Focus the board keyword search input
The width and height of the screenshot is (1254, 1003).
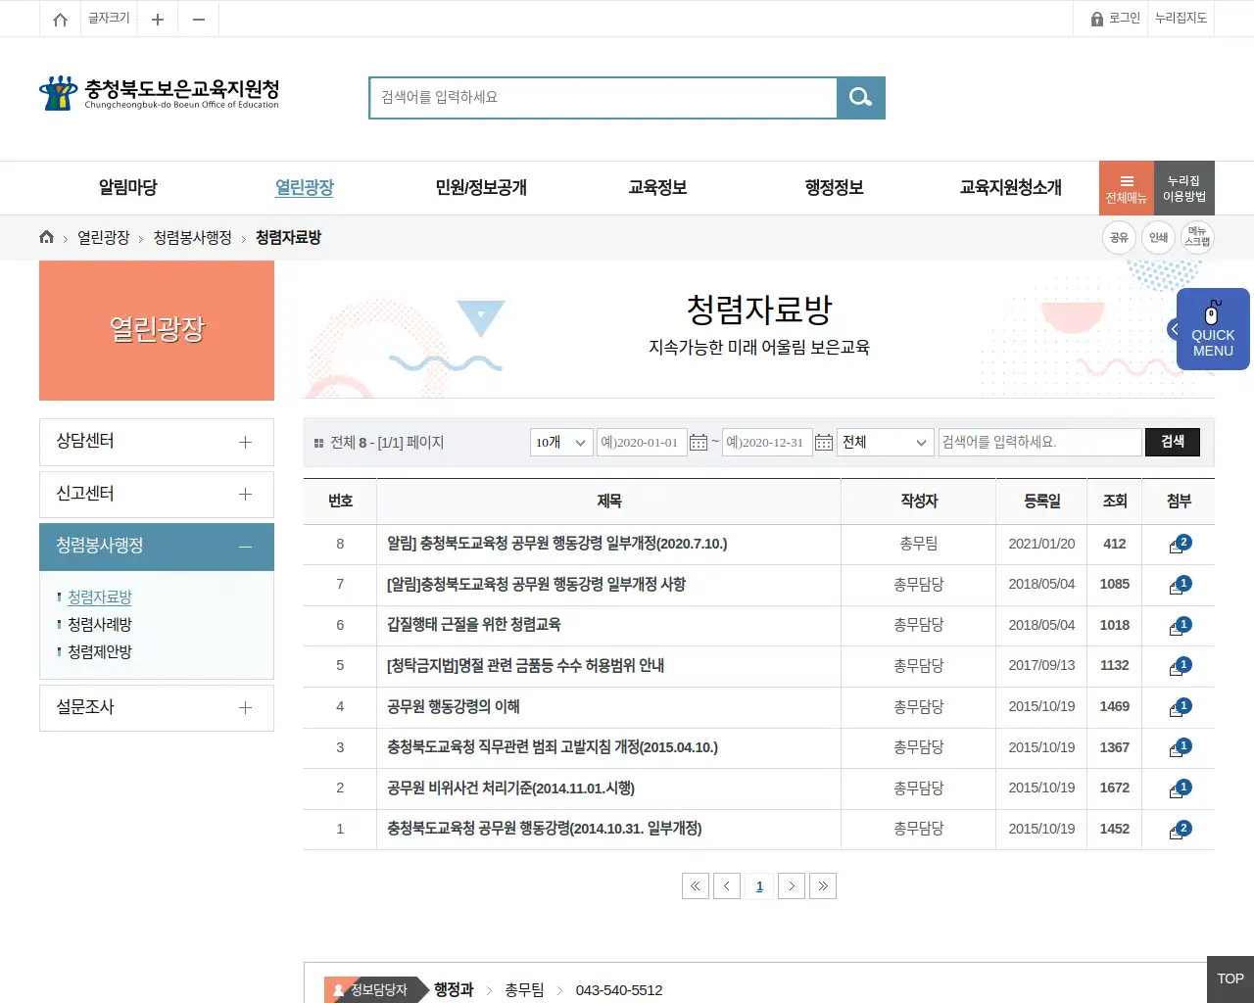1040,443
